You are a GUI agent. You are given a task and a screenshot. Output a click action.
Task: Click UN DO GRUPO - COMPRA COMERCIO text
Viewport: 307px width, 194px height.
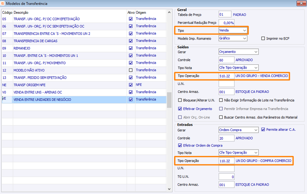click(x=263, y=161)
